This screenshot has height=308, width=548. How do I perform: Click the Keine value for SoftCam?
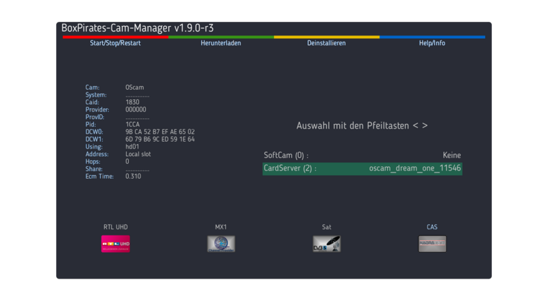451,155
